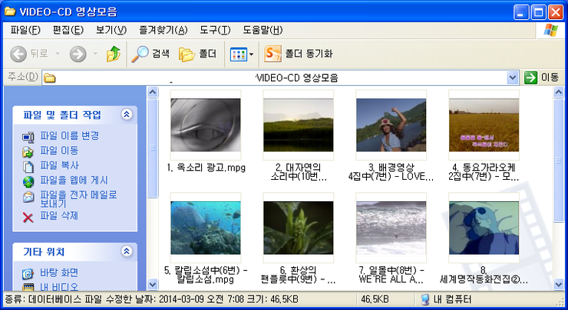Click 파일을 전자 메일로 보내기 link
This screenshot has height=310, width=568.
(78, 199)
